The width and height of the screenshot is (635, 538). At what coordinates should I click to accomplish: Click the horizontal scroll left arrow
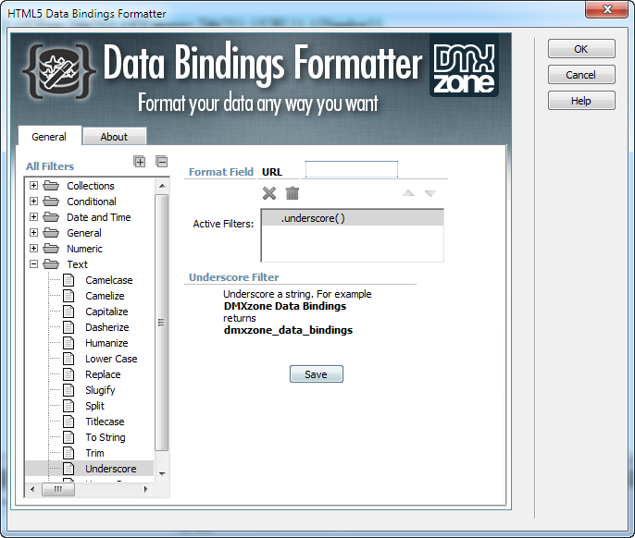click(32, 489)
